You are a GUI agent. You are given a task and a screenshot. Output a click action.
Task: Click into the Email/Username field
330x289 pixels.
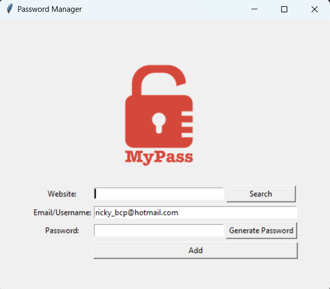tap(195, 212)
